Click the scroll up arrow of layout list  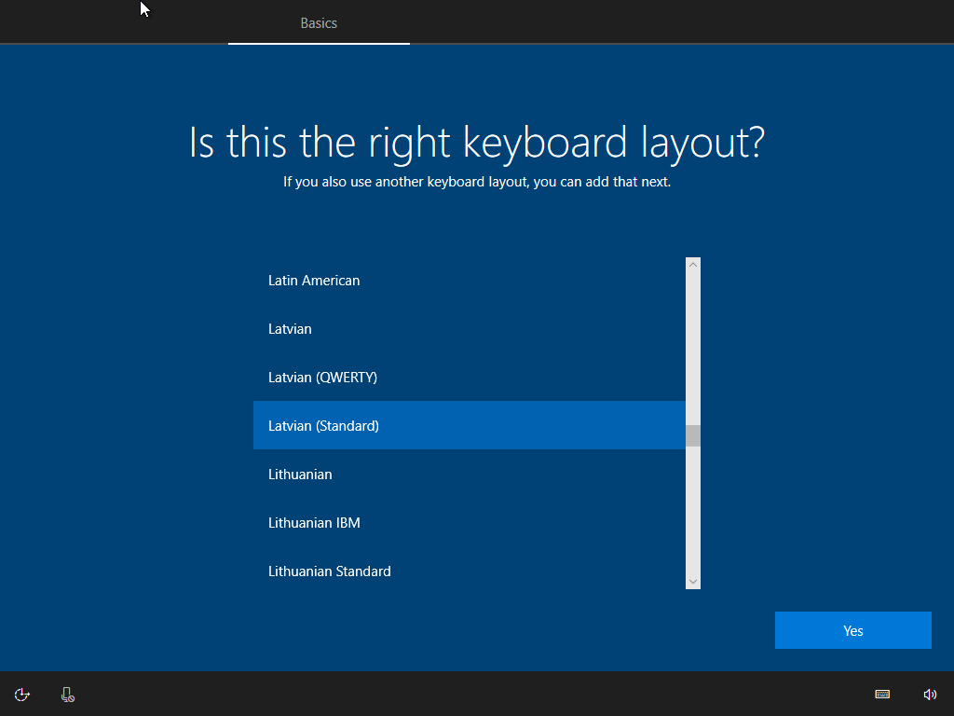[x=692, y=266]
